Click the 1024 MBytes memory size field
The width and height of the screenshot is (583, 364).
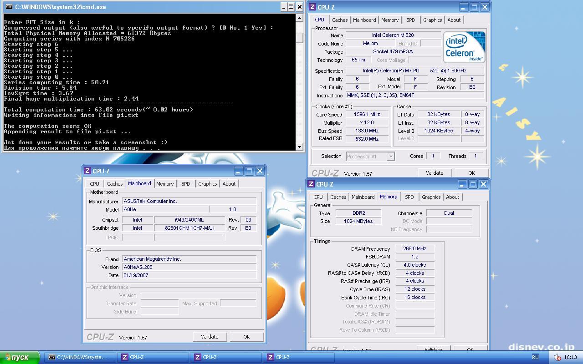[359, 221]
